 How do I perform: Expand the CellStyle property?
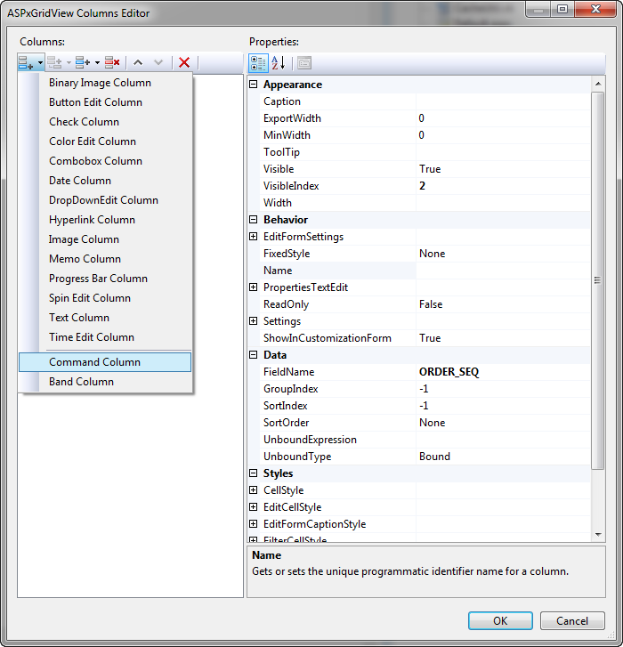254,490
